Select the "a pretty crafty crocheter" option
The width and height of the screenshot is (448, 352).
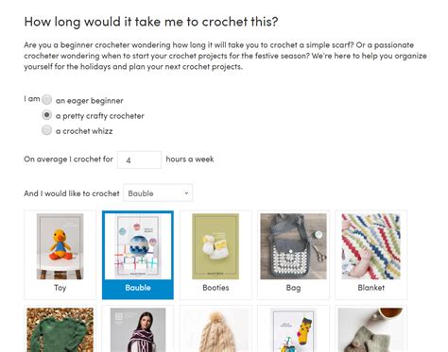coord(46,115)
